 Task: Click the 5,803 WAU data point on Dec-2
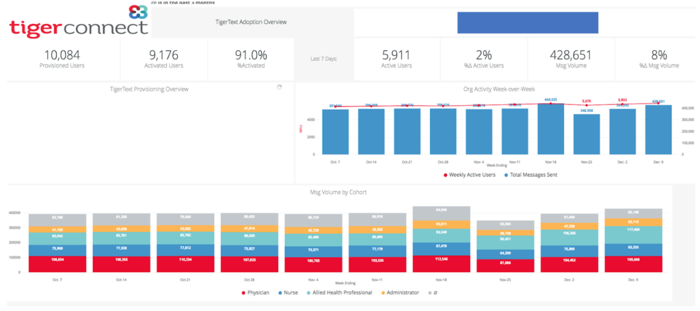pyautogui.click(x=622, y=104)
